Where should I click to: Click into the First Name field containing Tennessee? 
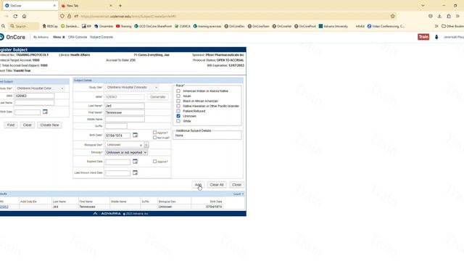(x=125, y=112)
